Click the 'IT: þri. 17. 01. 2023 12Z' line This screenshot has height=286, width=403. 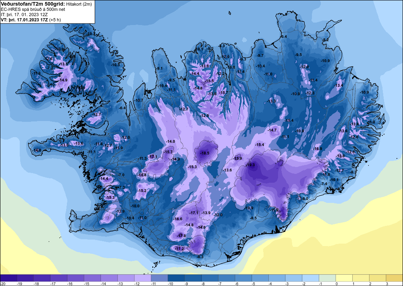[x=24, y=15]
